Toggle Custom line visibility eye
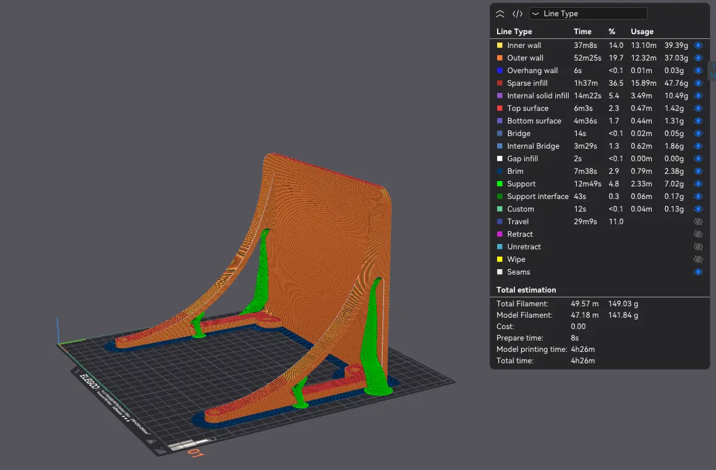 point(698,209)
